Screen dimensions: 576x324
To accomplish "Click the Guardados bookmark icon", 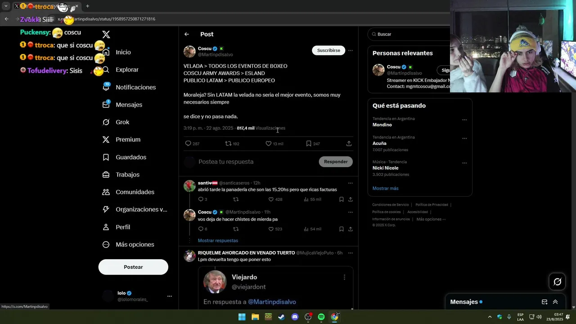I will point(106,157).
